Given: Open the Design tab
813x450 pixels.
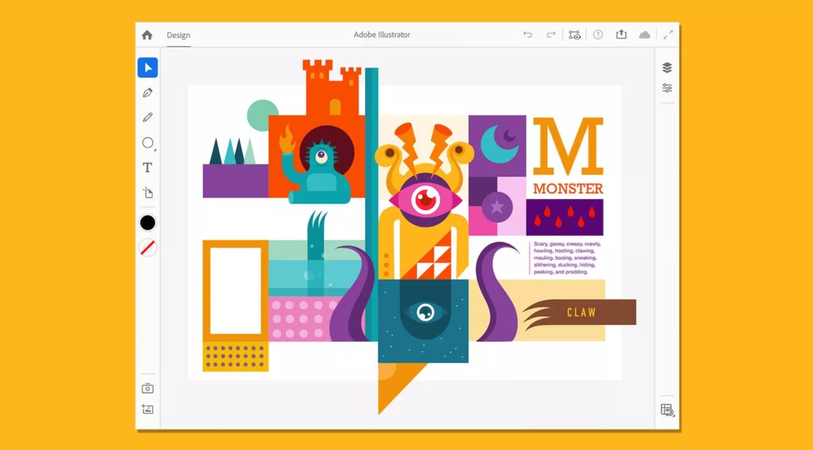Looking at the screenshot, I should (178, 35).
